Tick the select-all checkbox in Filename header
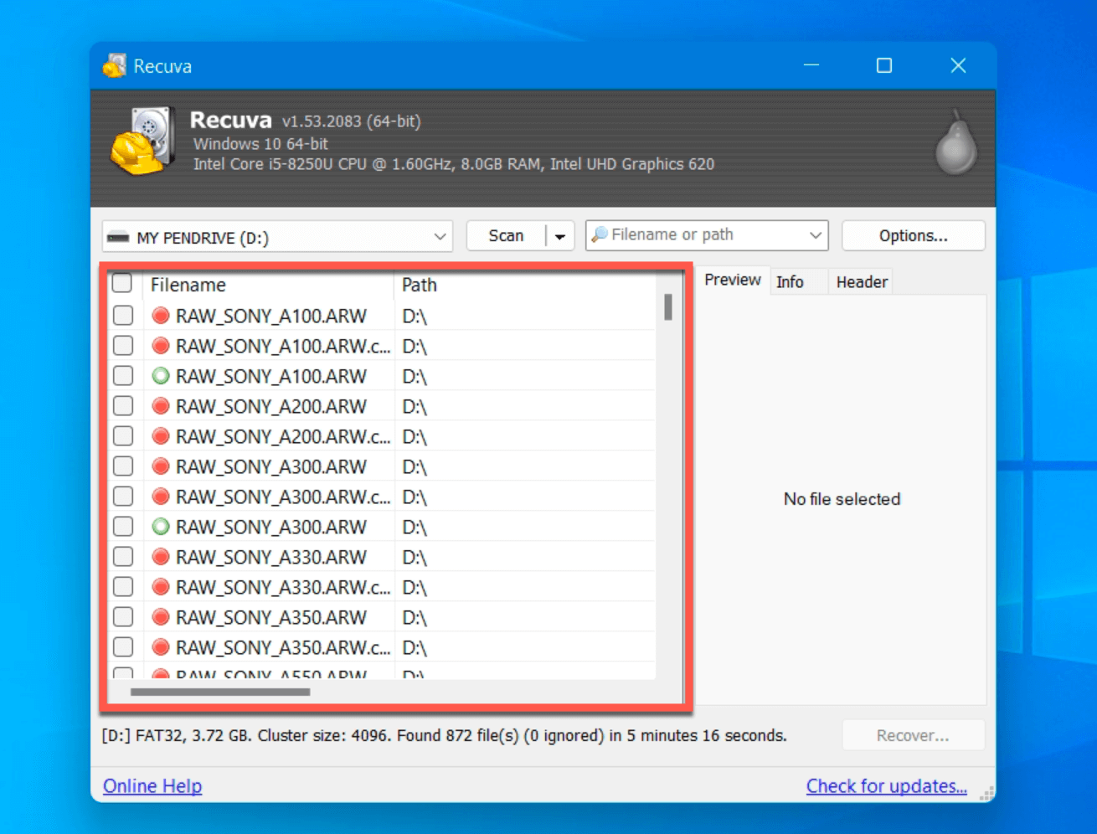The image size is (1097, 834). point(122,283)
